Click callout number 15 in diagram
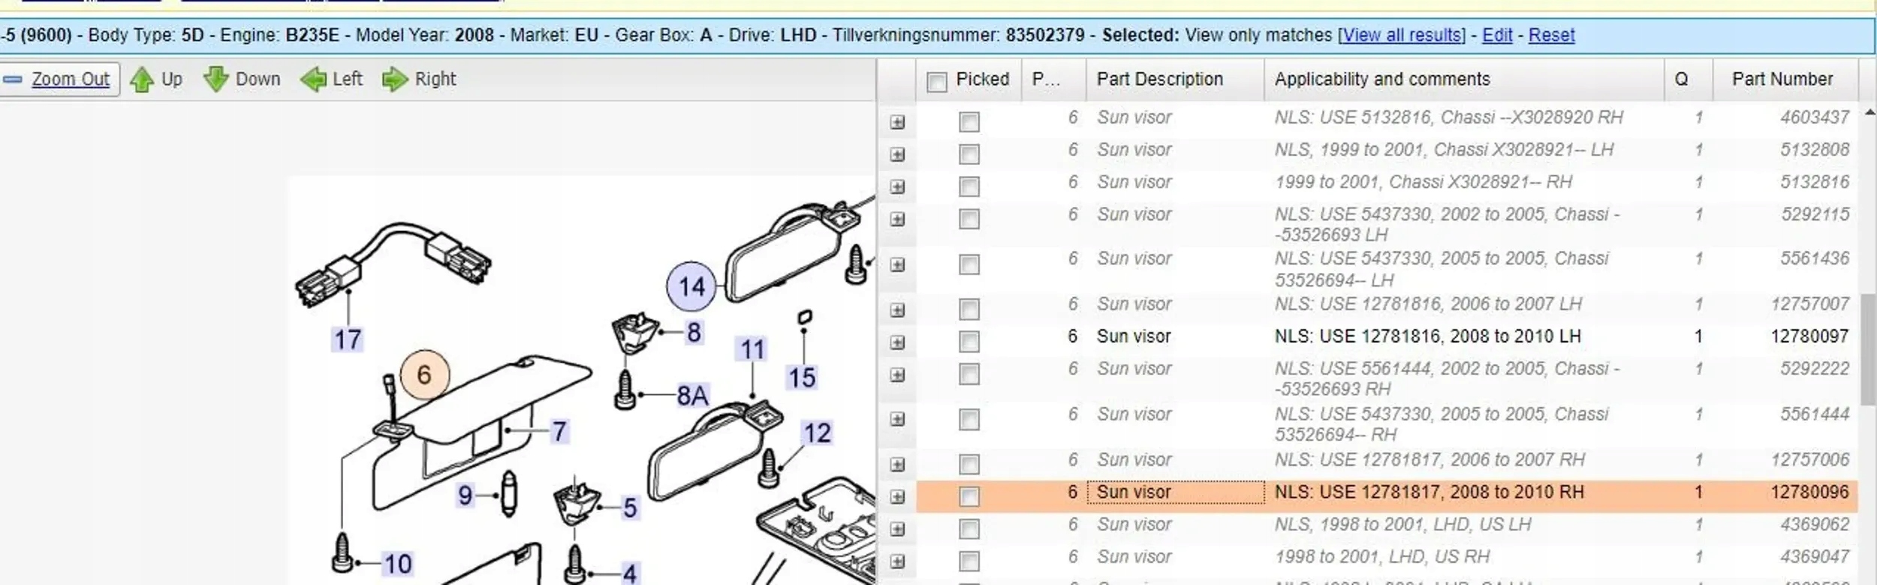 pyautogui.click(x=802, y=377)
